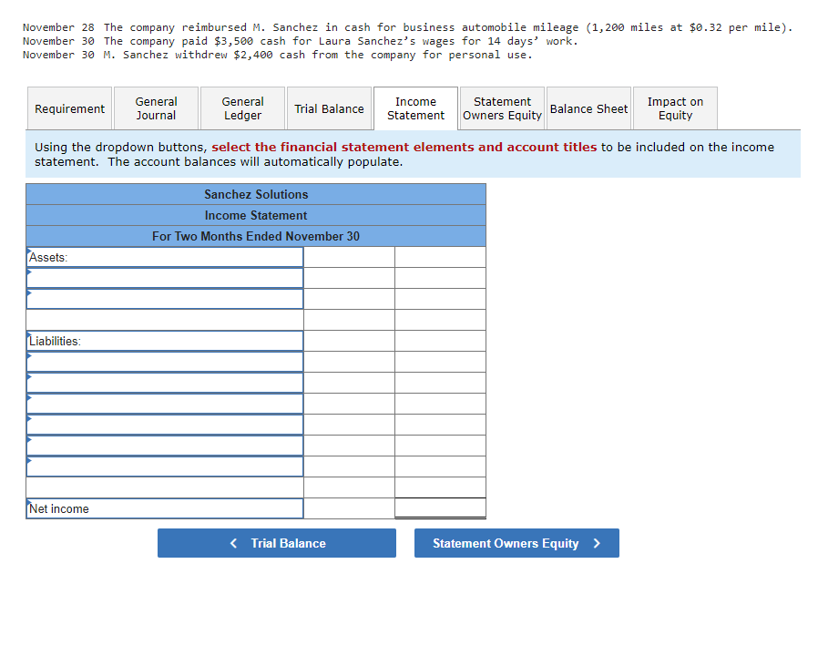Image resolution: width=818 pixels, height=646 pixels.
Task: Open the second account dropdown under Liabilities
Action: pyautogui.click(x=165, y=383)
